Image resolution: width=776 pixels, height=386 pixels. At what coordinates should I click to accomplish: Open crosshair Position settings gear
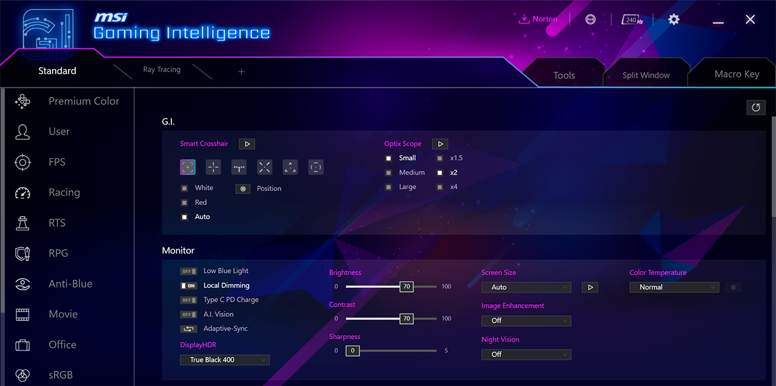(243, 188)
